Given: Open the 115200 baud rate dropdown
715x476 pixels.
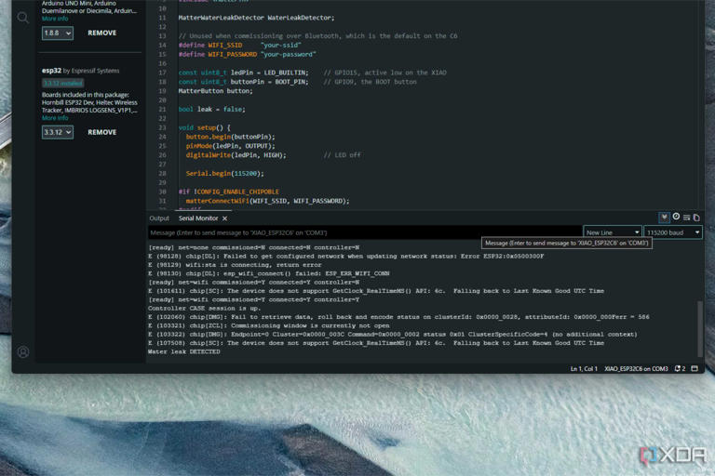Looking at the screenshot, I should pos(672,232).
